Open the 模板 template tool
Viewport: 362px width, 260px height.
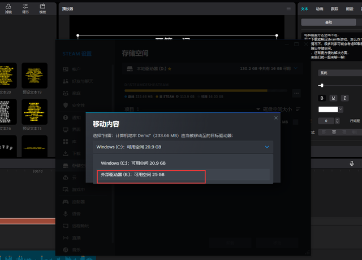tap(42, 8)
